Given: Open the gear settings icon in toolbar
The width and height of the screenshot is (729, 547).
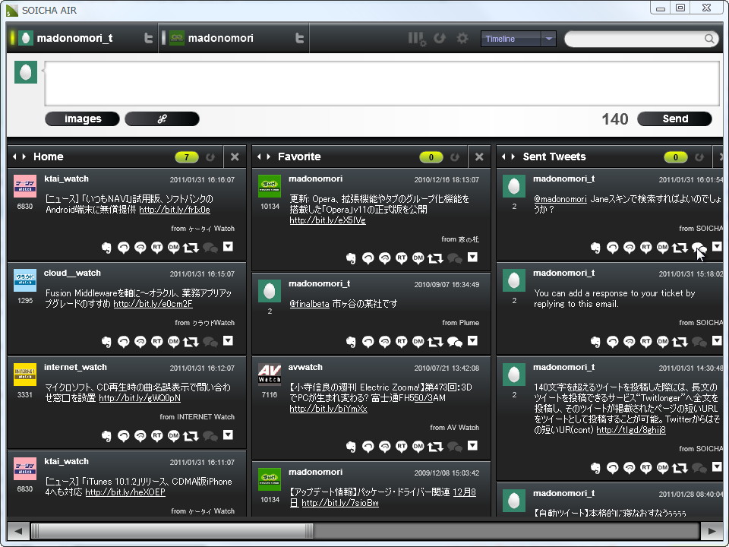Looking at the screenshot, I should pos(462,38).
